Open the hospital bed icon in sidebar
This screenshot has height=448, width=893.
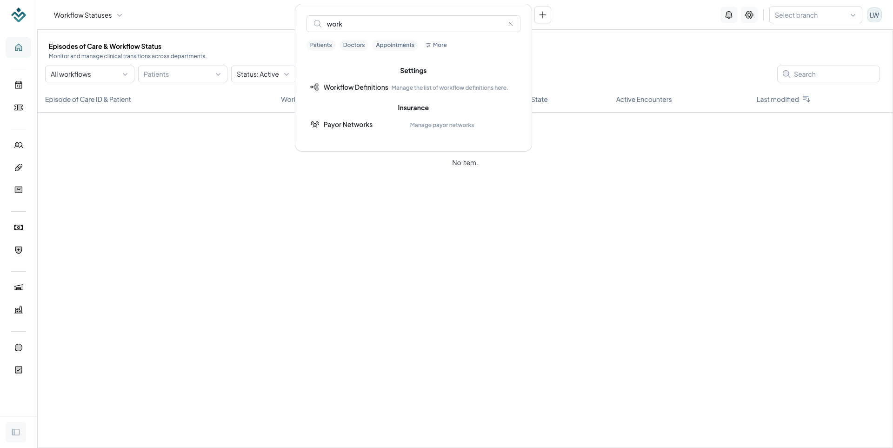pos(19,288)
